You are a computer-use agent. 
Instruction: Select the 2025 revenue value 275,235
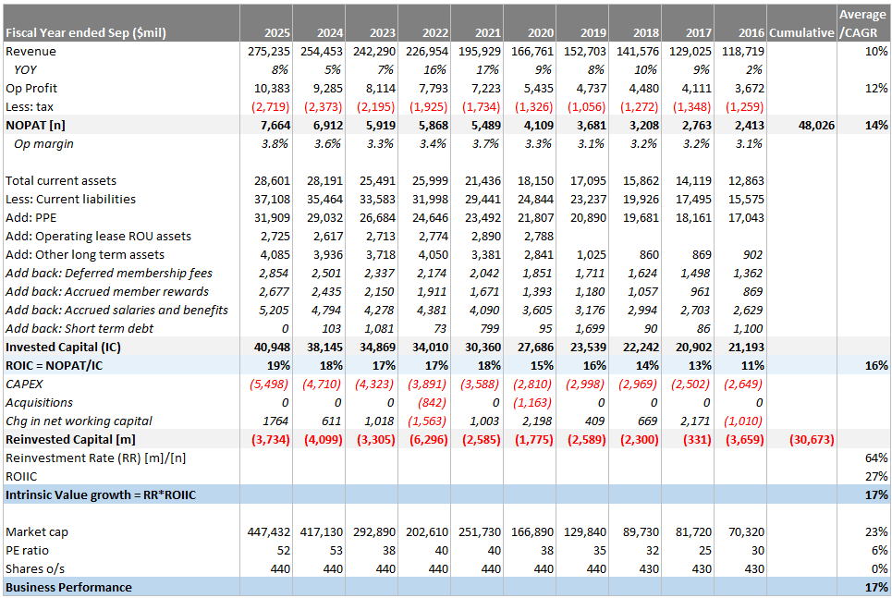(268, 51)
